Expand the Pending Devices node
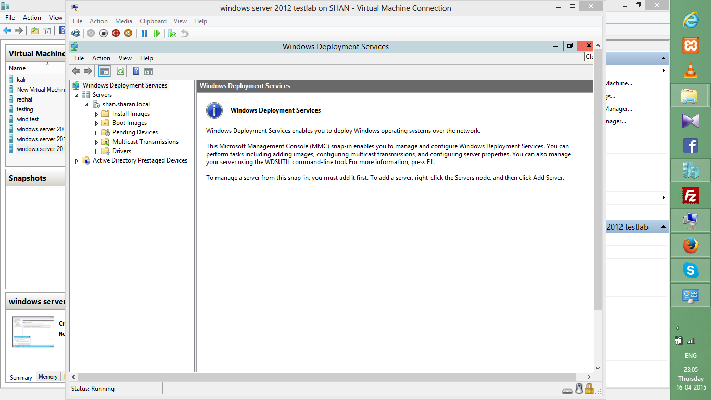Screen dimensions: 711x400 point(96,132)
